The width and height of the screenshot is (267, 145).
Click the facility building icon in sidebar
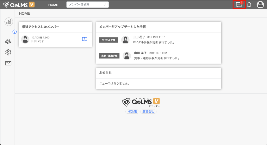(x=9, y=22)
